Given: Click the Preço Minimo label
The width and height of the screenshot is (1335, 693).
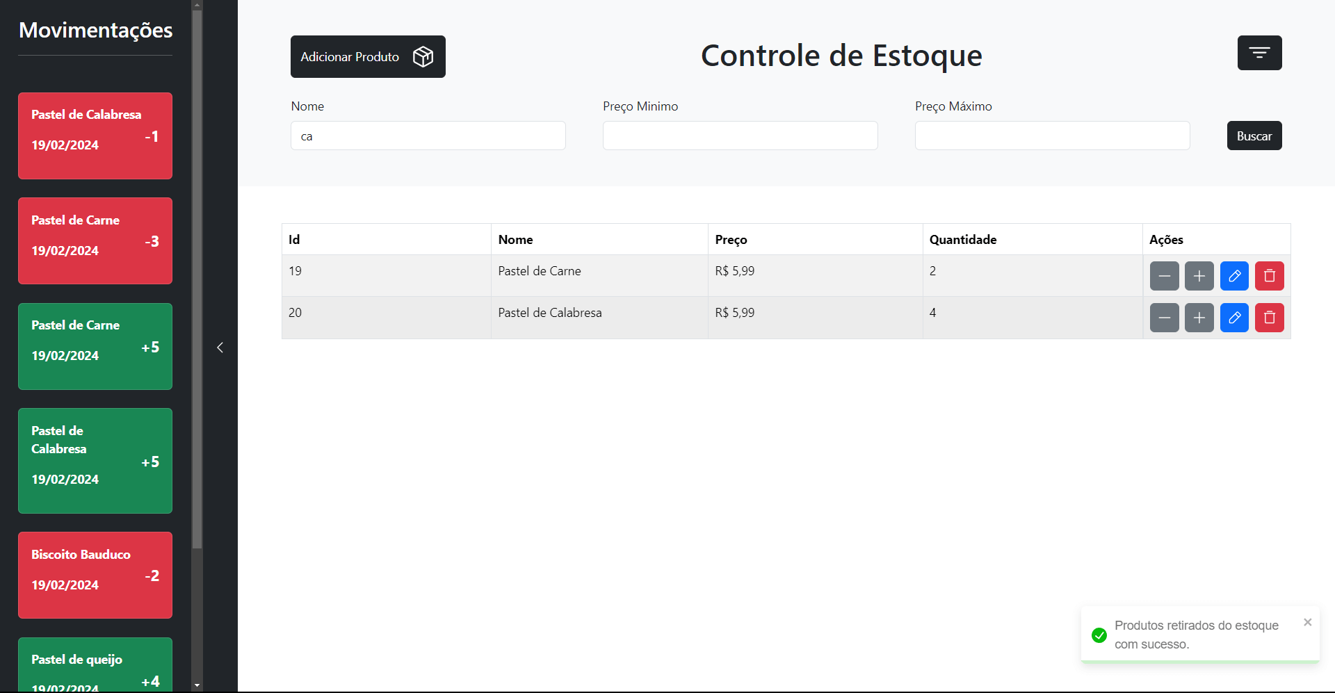Looking at the screenshot, I should (x=640, y=106).
